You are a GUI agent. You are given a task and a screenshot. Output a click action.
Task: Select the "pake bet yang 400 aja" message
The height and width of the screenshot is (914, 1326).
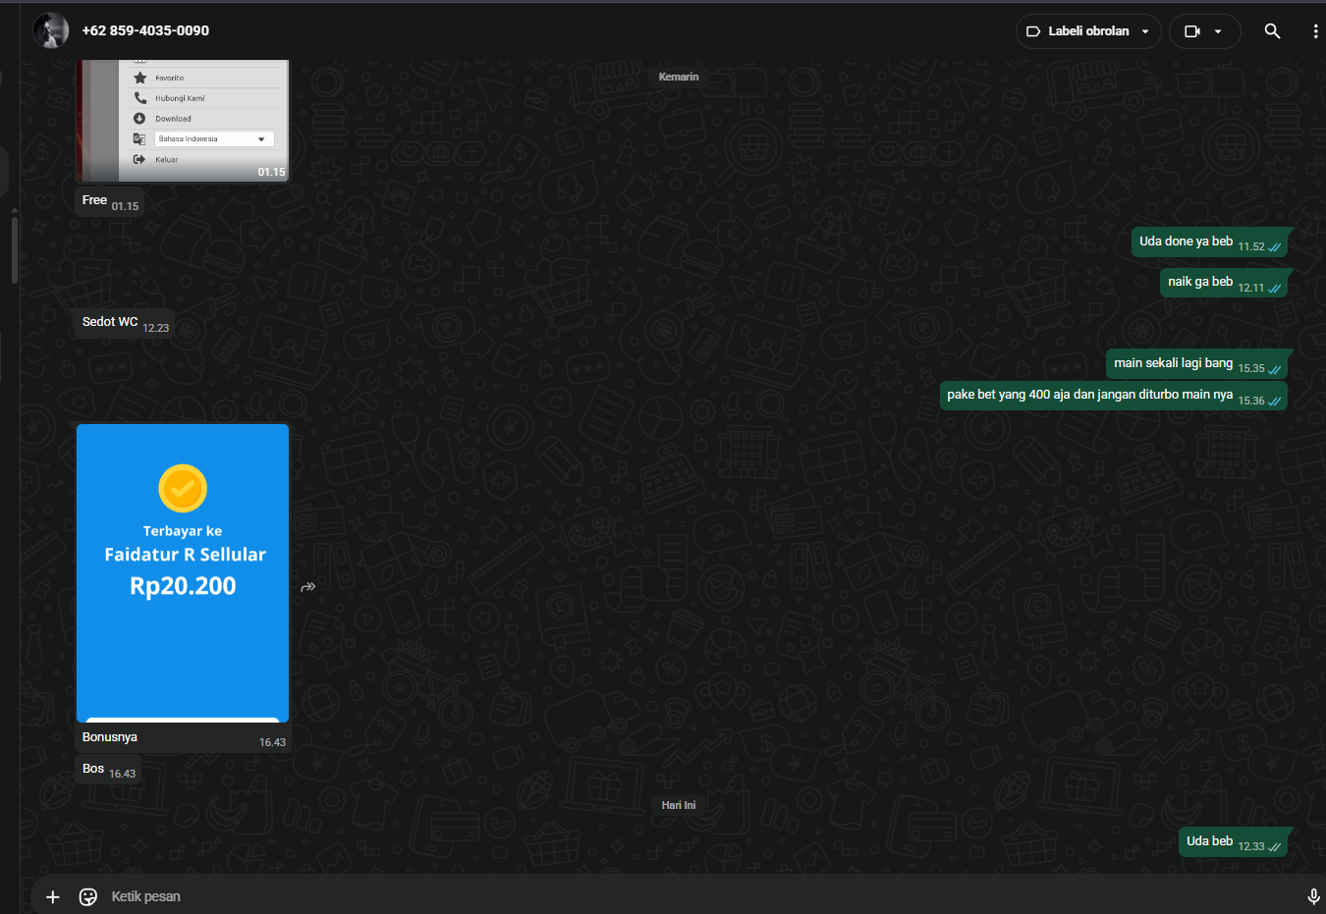coord(1114,396)
